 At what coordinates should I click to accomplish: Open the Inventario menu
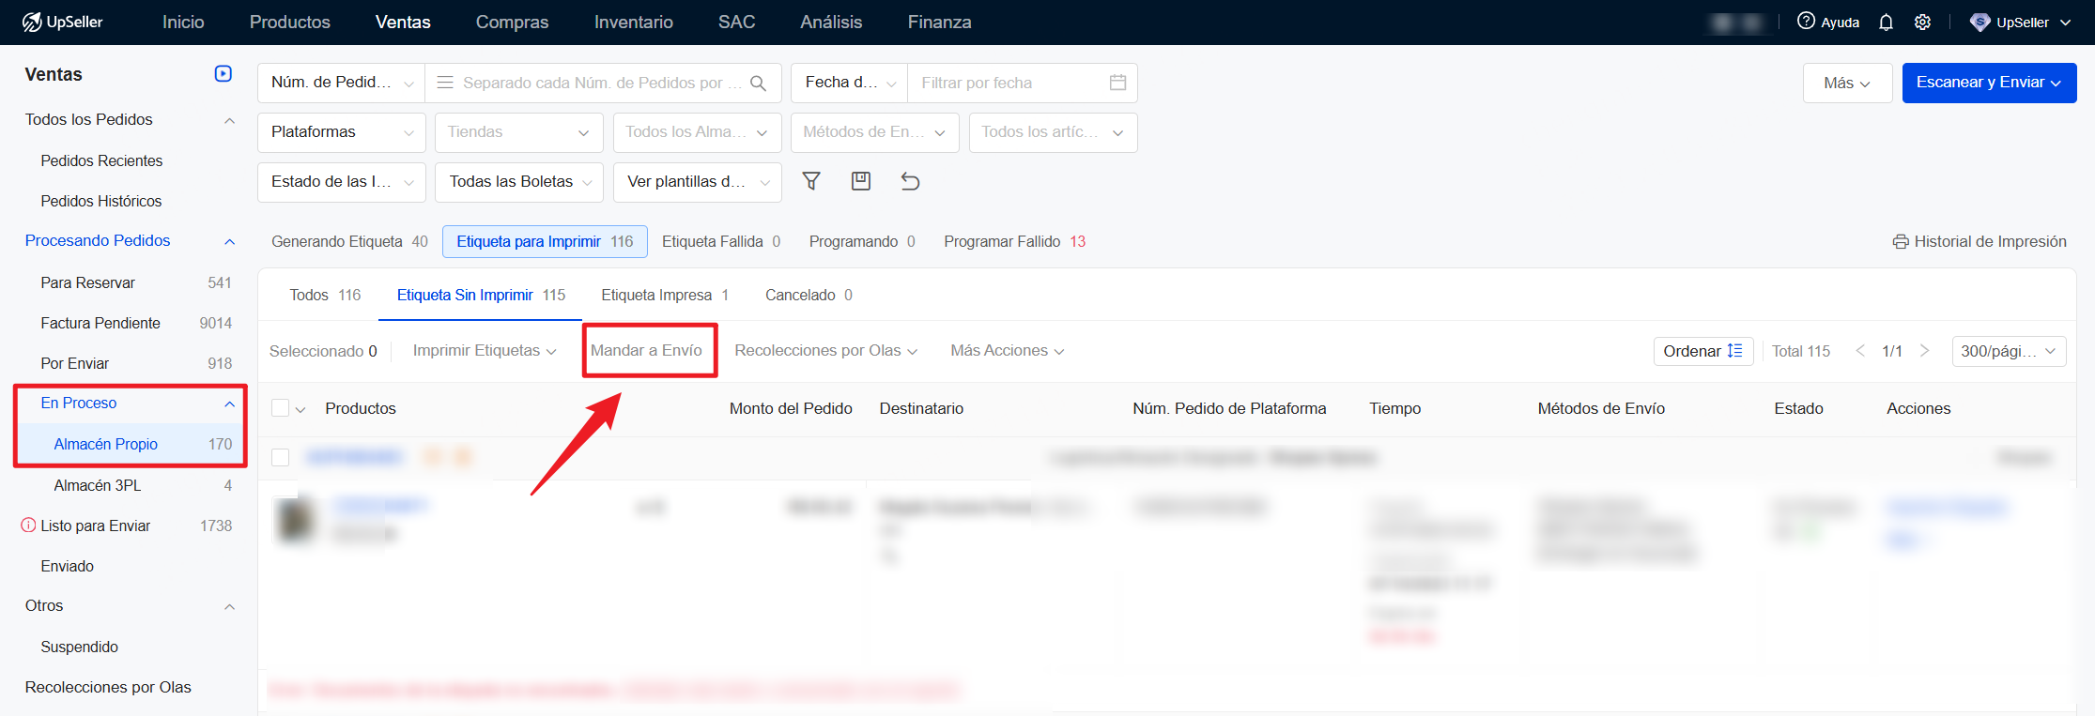(633, 23)
